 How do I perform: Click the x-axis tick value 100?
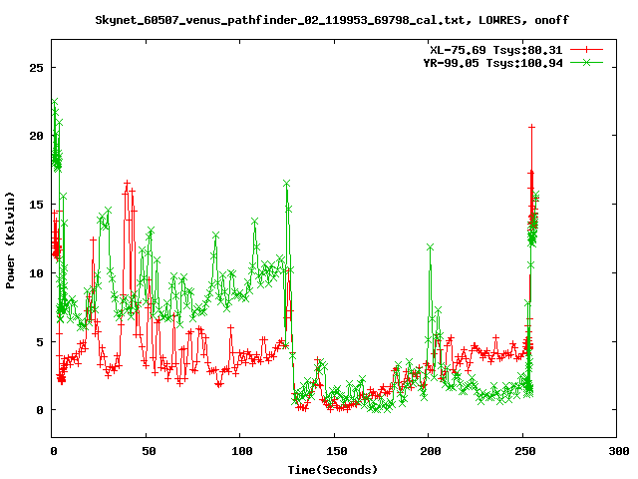[241, 451]
